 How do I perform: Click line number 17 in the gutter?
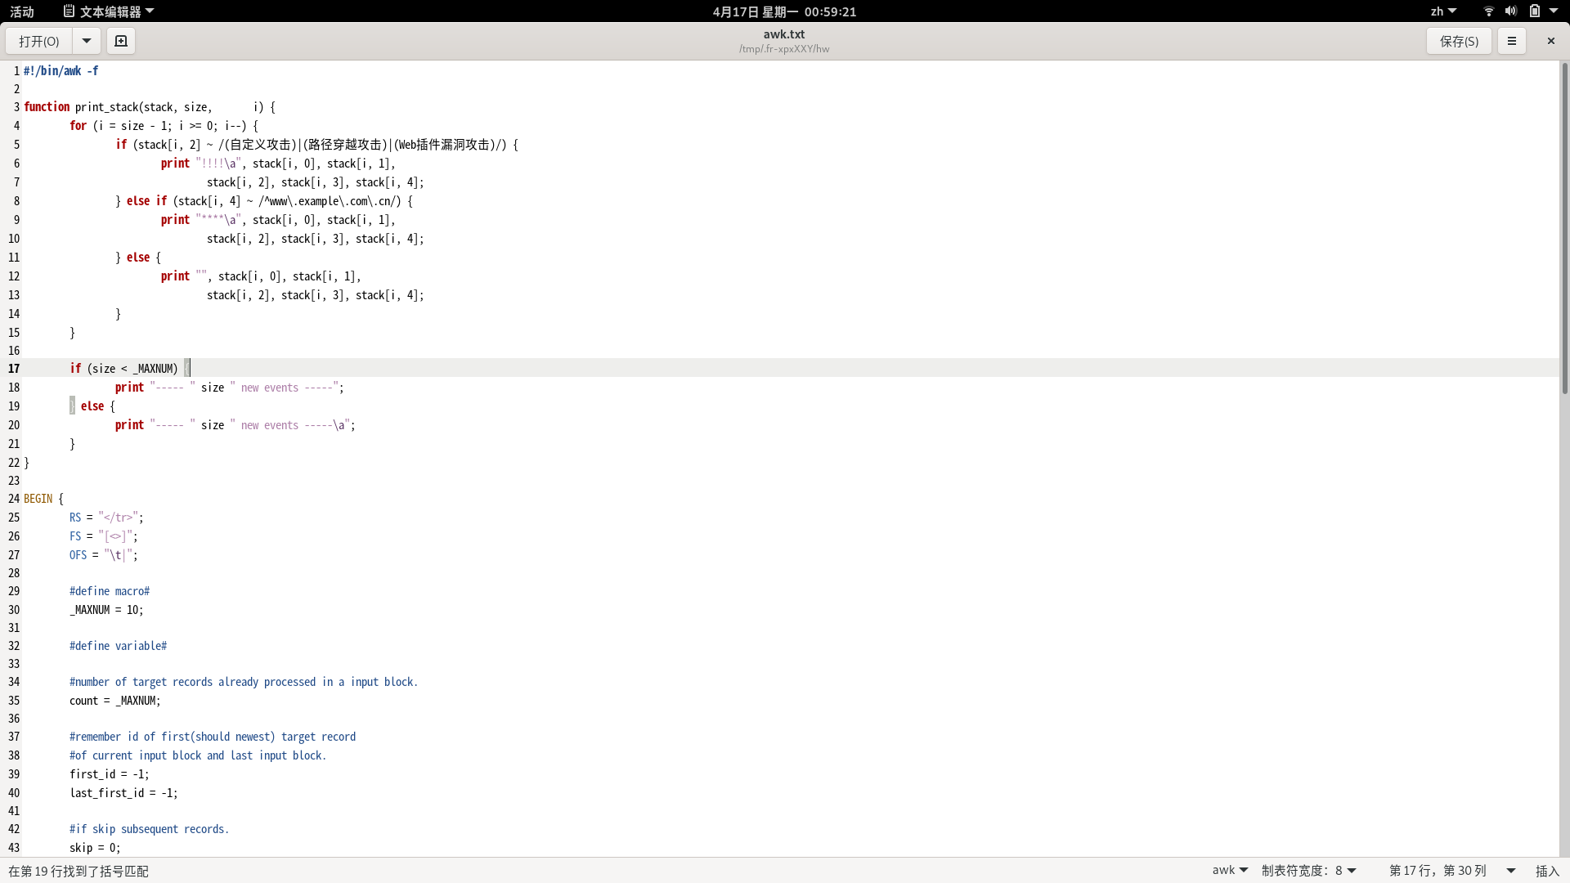(x=14, y=369)
